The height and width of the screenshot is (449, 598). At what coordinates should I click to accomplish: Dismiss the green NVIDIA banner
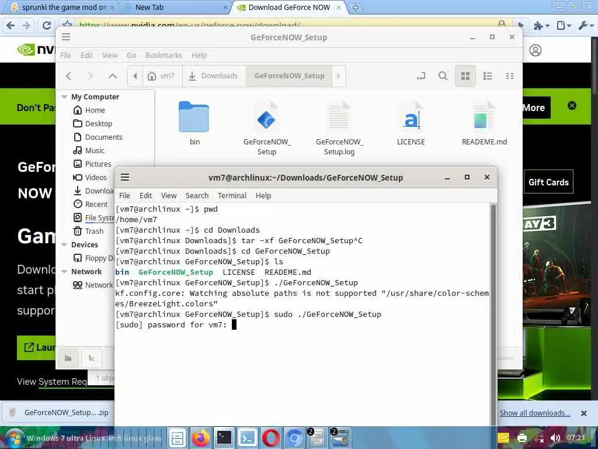[572, 106]
